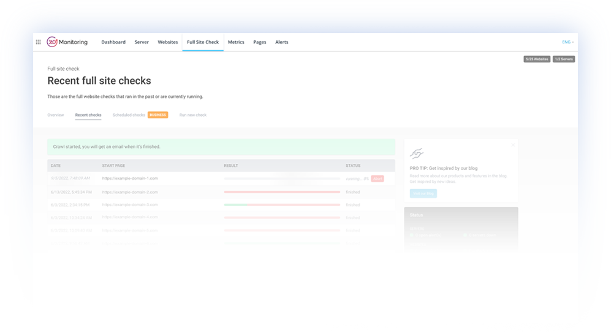Select the Run new check tab
611x332 pixels.
[x=192, y=115]
